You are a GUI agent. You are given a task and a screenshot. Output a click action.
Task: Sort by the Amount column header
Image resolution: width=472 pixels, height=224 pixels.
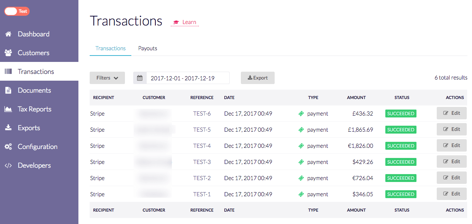[x=356, y=98]
